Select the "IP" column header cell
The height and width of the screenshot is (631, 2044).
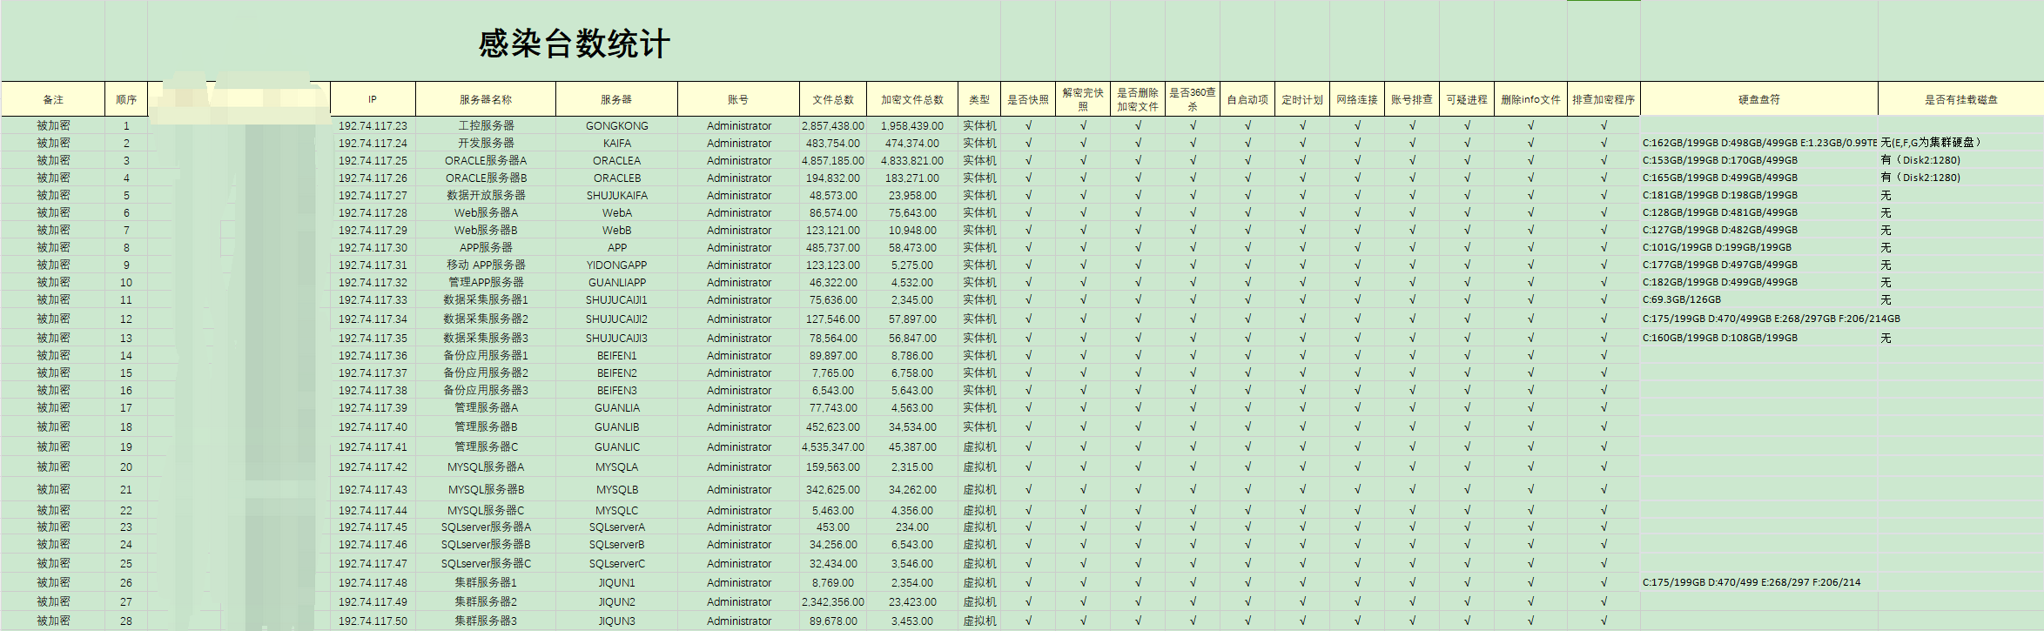coord(373,99)
